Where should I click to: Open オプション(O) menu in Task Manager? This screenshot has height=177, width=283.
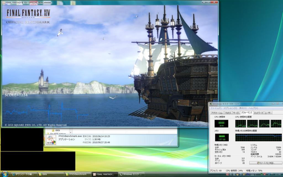click(230, 108)
